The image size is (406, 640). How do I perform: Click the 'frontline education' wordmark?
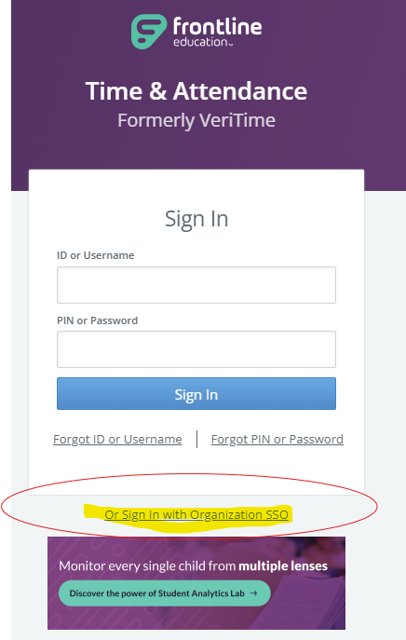(218, 32)
